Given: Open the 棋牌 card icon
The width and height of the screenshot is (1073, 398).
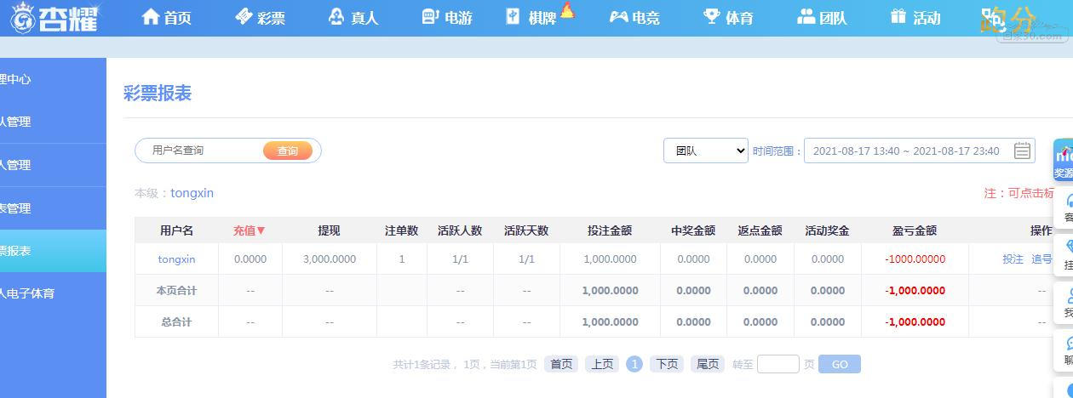Looking at the screenshot, I should pyautogui.click(x=513, y=17).
